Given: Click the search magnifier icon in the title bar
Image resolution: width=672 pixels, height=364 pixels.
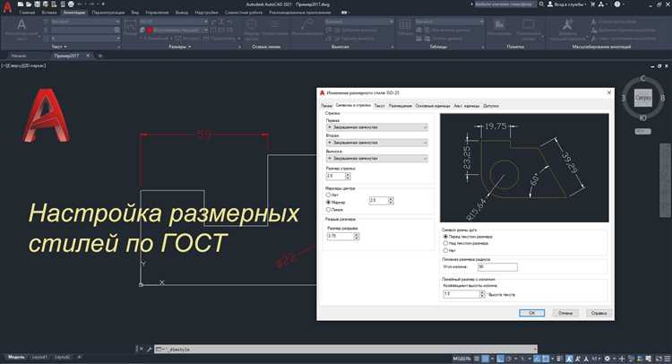Looking at the screenshot, I should (x=541, y=4).
